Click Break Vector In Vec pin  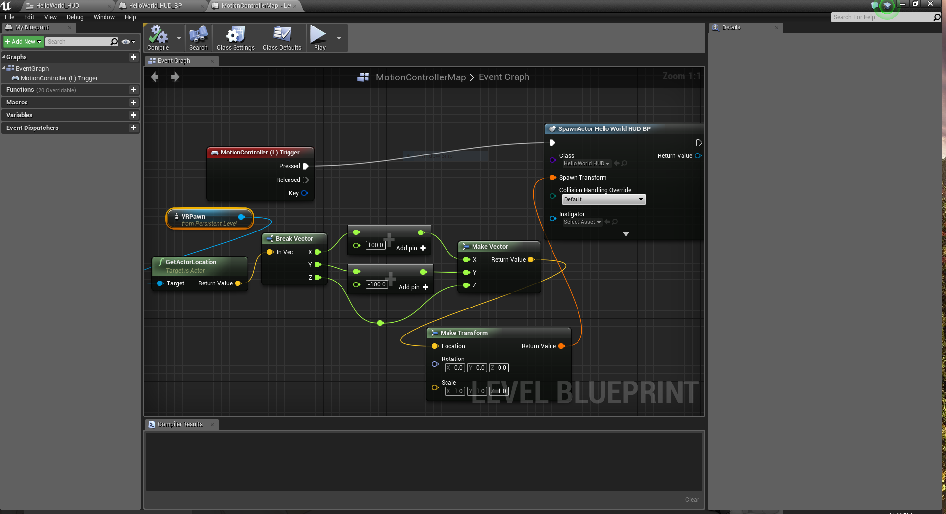point(270,252)
